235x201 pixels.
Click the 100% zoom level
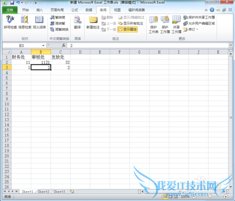tap(185, 197)
